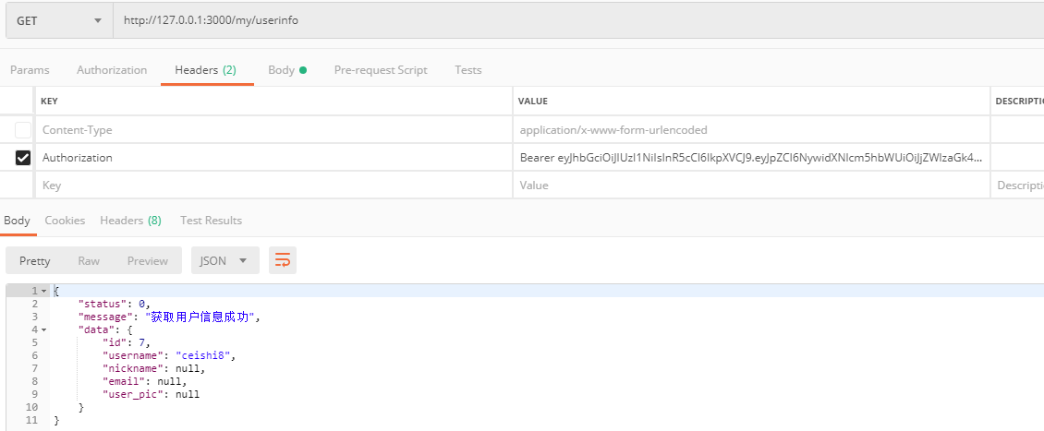Show the response Cookies tab
Viewport: 1044px width, 431px height.
click(x=65, y=221)
